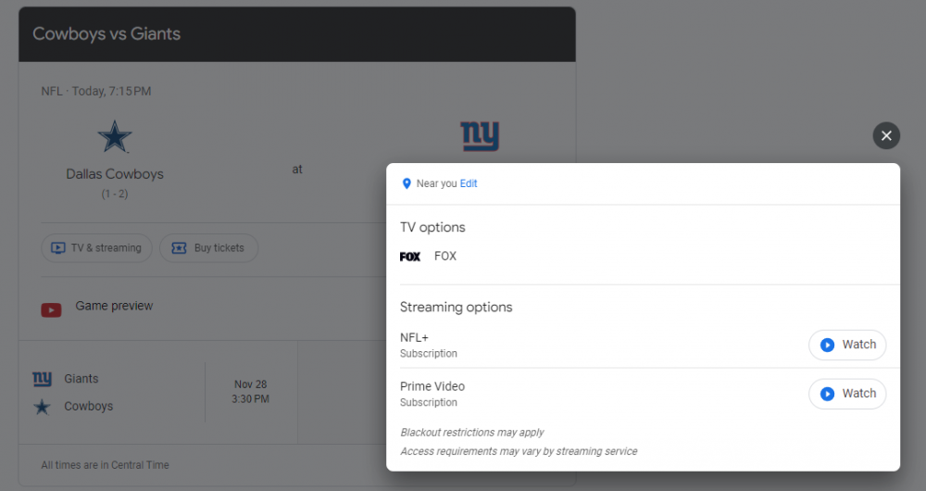This screenshot has width=926, height=491.
Task: Click the Cowboys vs Giants header title
Action: click(x=106, y=34)
